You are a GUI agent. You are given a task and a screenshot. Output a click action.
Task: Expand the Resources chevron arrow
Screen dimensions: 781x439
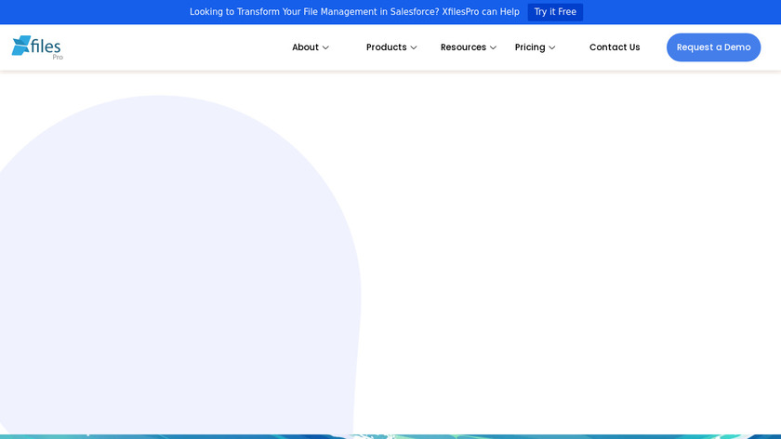coord(494,48)
